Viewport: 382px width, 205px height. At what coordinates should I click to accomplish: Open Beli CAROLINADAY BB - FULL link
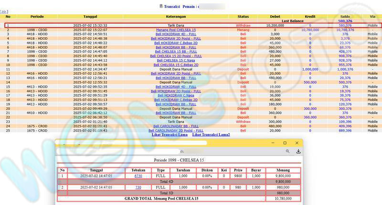click(x=176, y=126)
